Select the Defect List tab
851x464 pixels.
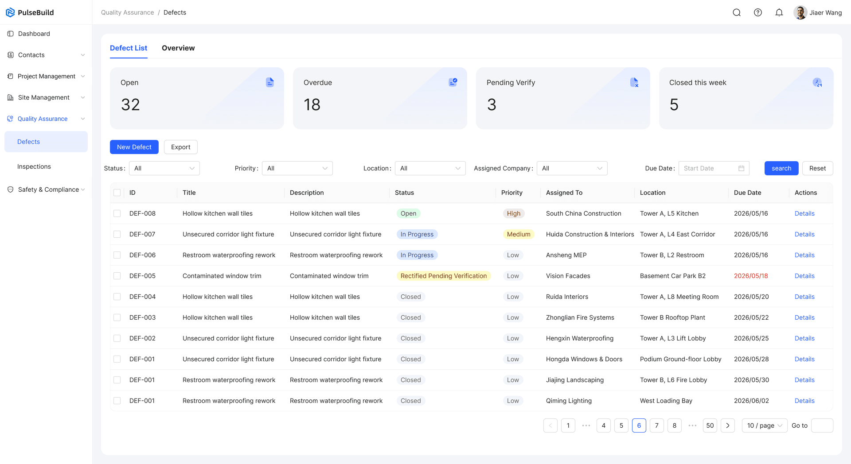(x=129, y=48)
